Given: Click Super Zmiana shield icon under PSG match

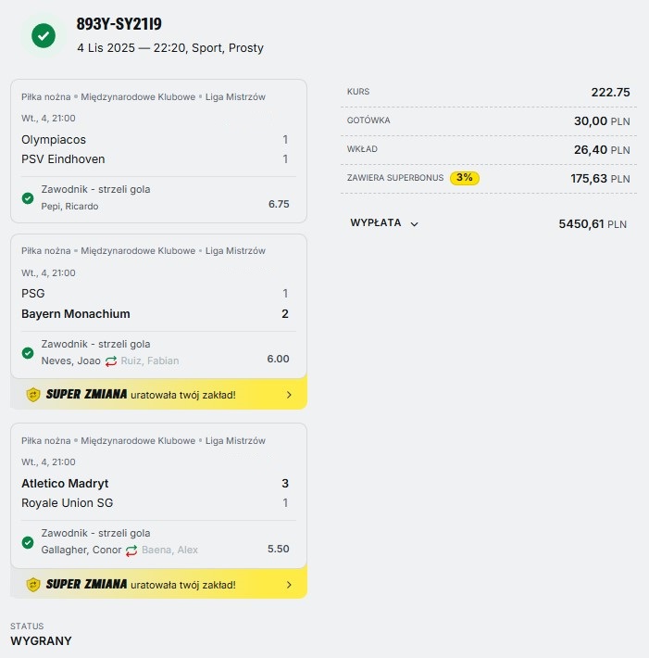Looking at the screenshot, I should pos(33,395).
